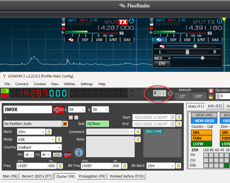Adjust the AGC threshold slider
This screenshot has height=183, width=230.
[196, 58]
